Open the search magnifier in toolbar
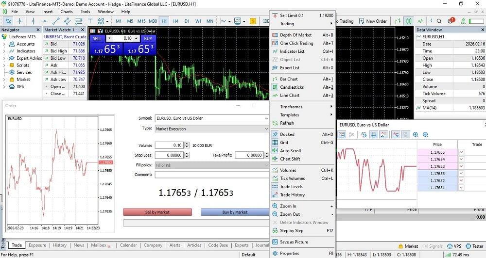Viewport: 486px width, 258px height. [439, 21]
